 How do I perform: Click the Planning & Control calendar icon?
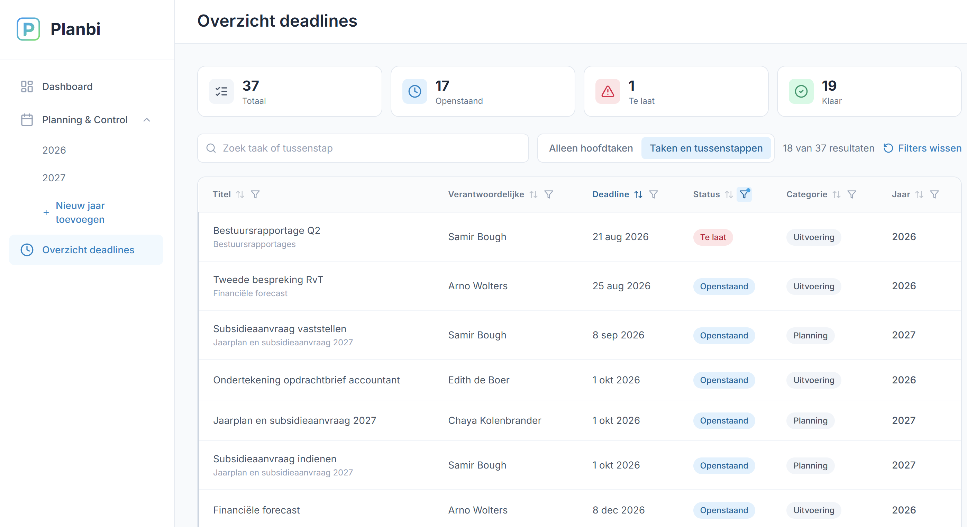pyautogui.click(x=27, y=120)
